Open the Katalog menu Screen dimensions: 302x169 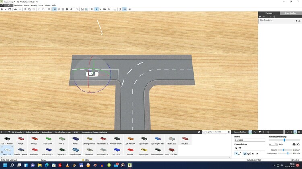tap(34, 5)
